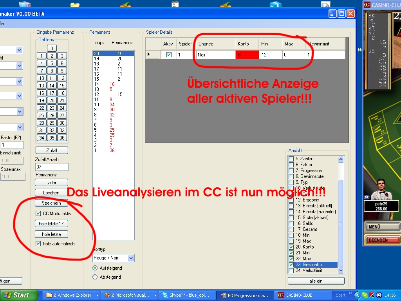Image resolution: width=401 pixels, height=301 pixels.
Task: Select Absteigend radio button
Action: (x=95, y=277)
